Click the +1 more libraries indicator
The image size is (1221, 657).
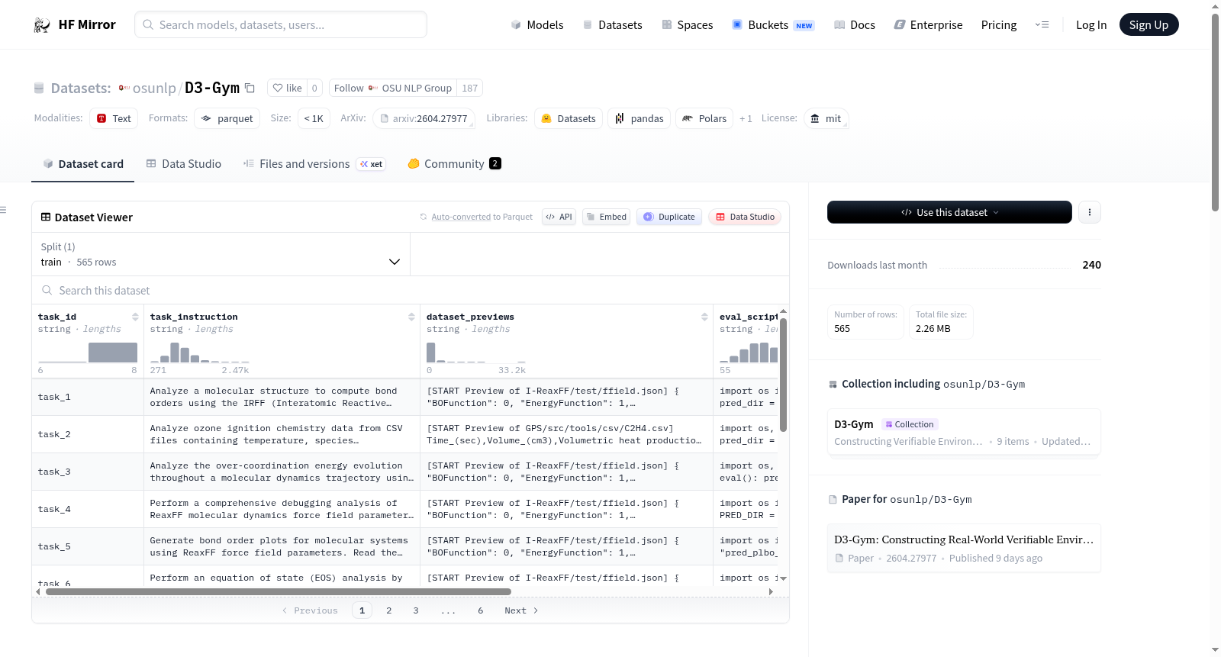(x=746, y=118)
